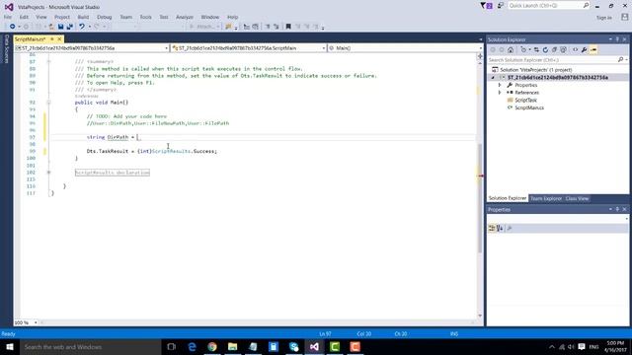Open the Main() member dropdown
The width and height of the screenshot is (632, 355).
point(480,48)
